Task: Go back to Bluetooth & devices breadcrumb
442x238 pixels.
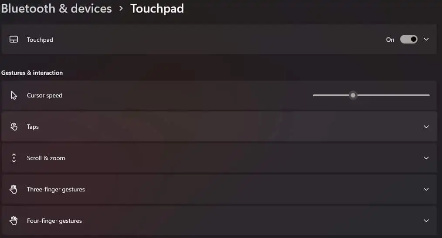Action: coord(56,8)
